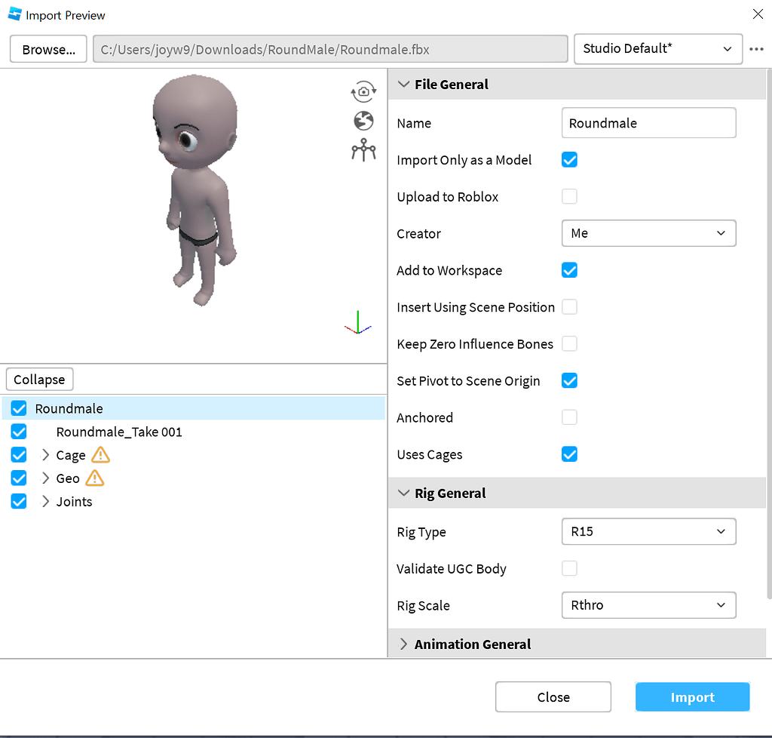Click the Import button

click(692, 696)
